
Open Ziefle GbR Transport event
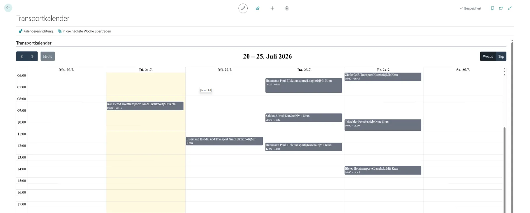point(383,77)
